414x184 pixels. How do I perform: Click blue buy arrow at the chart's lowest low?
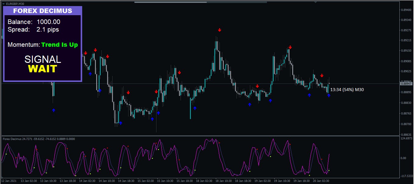tap(121, 123)
